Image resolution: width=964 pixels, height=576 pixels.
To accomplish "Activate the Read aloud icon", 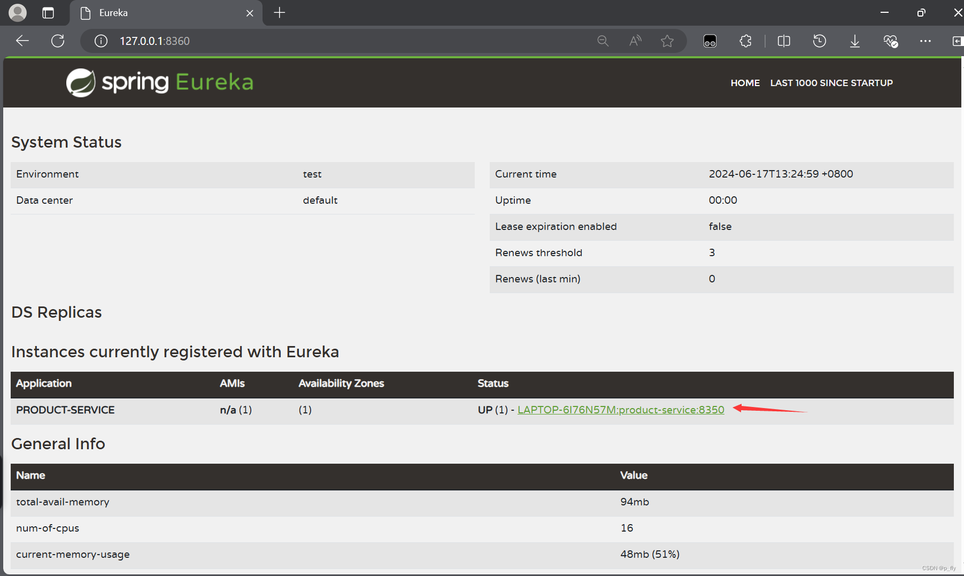I will click(635, 41).
